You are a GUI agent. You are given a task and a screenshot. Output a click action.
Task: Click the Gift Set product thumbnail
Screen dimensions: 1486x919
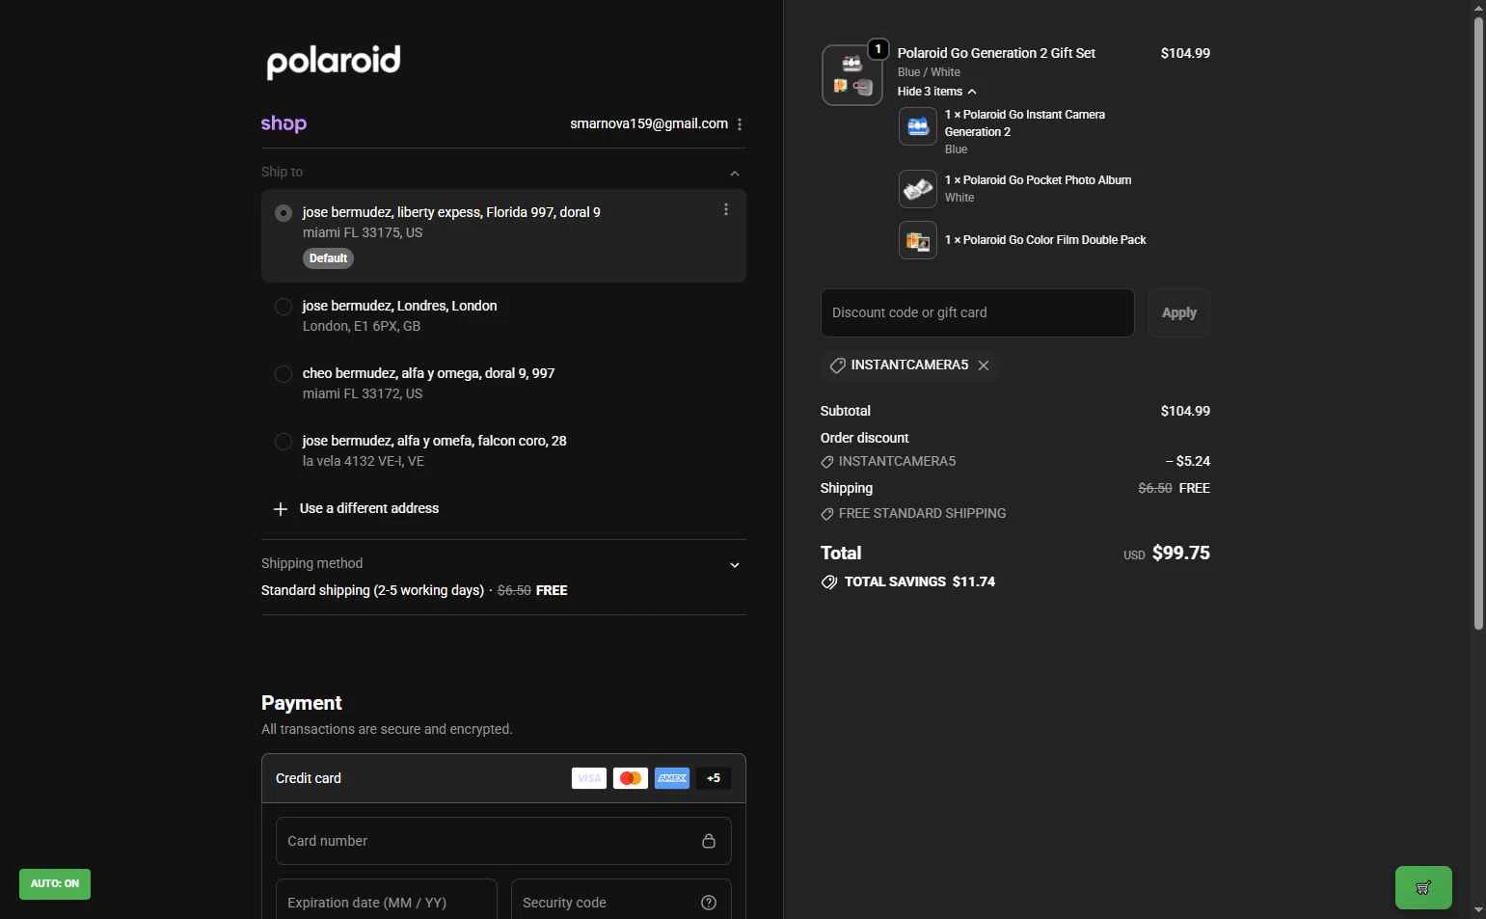(852, 75)
